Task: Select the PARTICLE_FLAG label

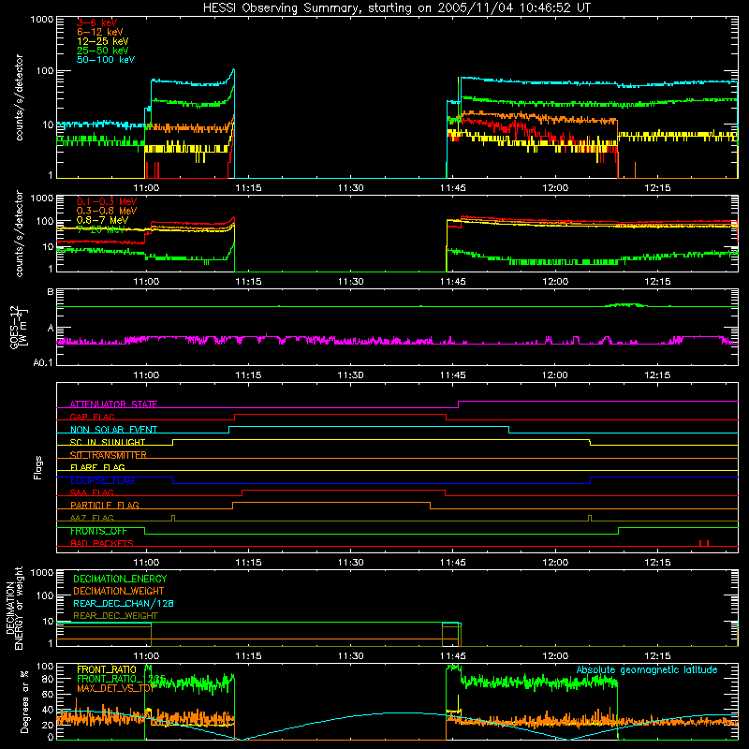Action: (x=105, y=505)
